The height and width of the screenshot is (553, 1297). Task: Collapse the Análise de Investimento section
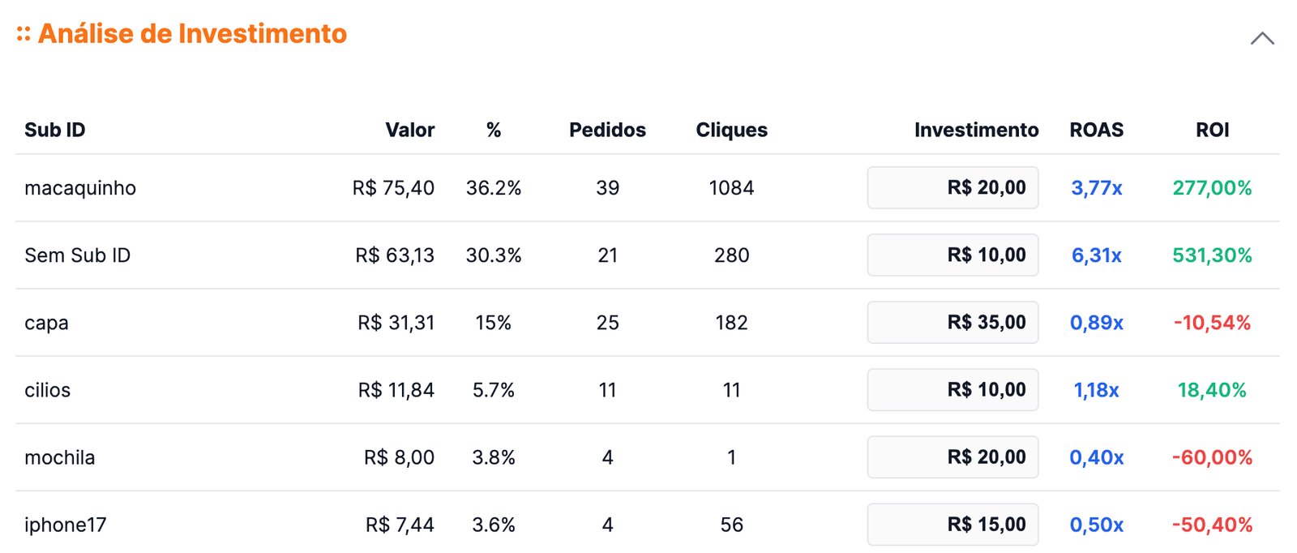coord(1261,38)
